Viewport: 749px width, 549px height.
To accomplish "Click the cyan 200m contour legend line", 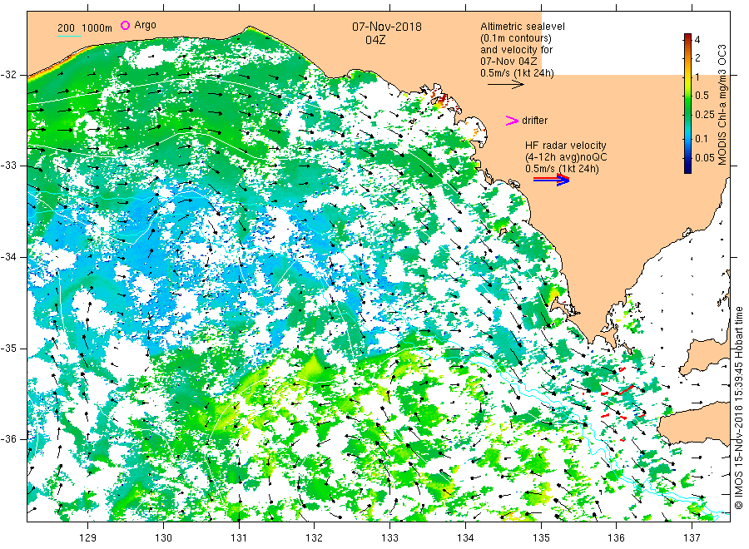I will pos(69,36).
